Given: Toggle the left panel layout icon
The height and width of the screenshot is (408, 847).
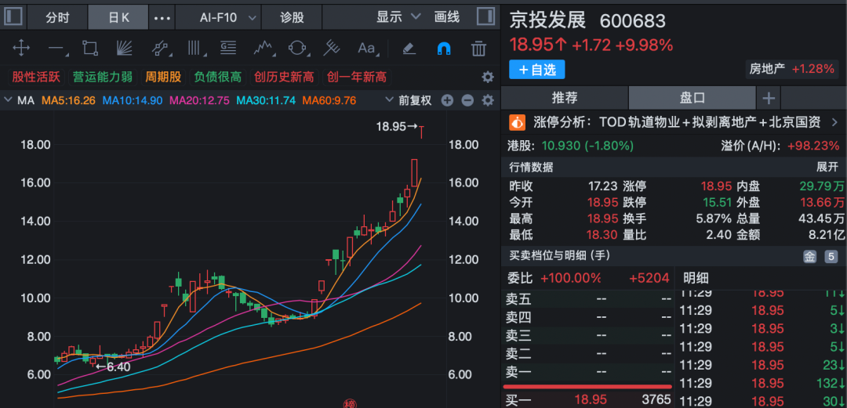Looking at the screenshot, I should tap(13, 16).
